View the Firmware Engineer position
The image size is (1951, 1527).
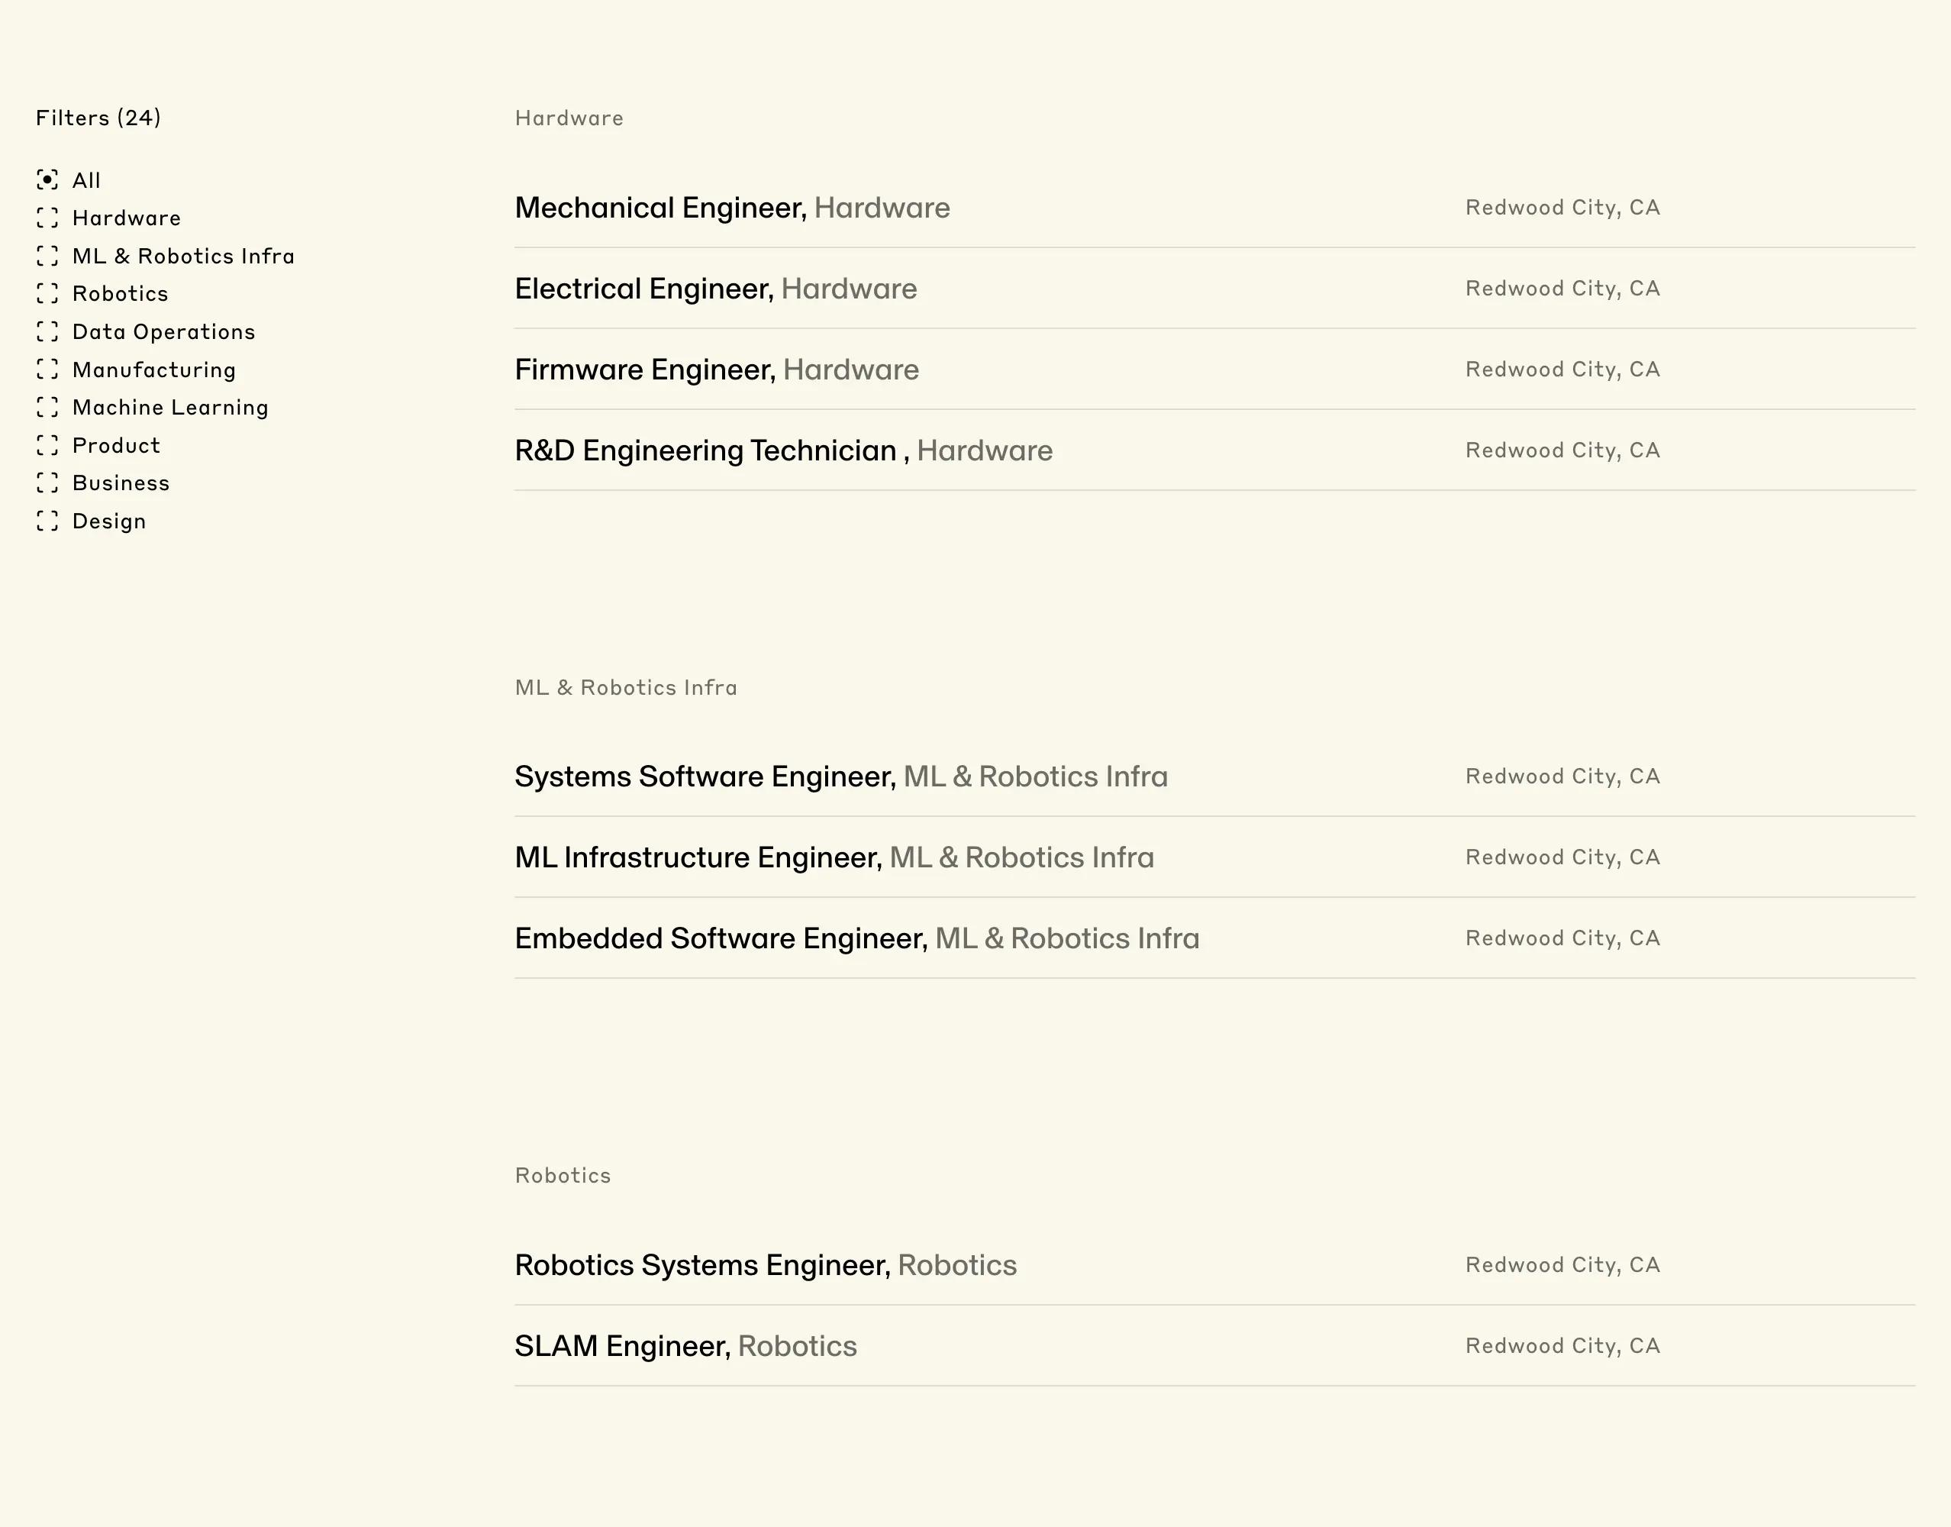1214,370
